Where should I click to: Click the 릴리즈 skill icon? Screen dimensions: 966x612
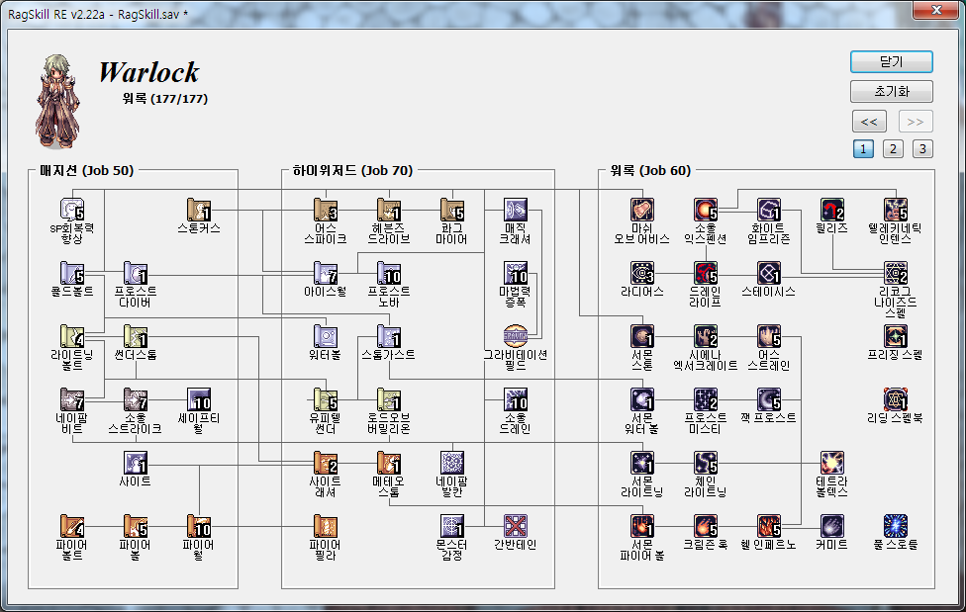click(x=832, y=210)
